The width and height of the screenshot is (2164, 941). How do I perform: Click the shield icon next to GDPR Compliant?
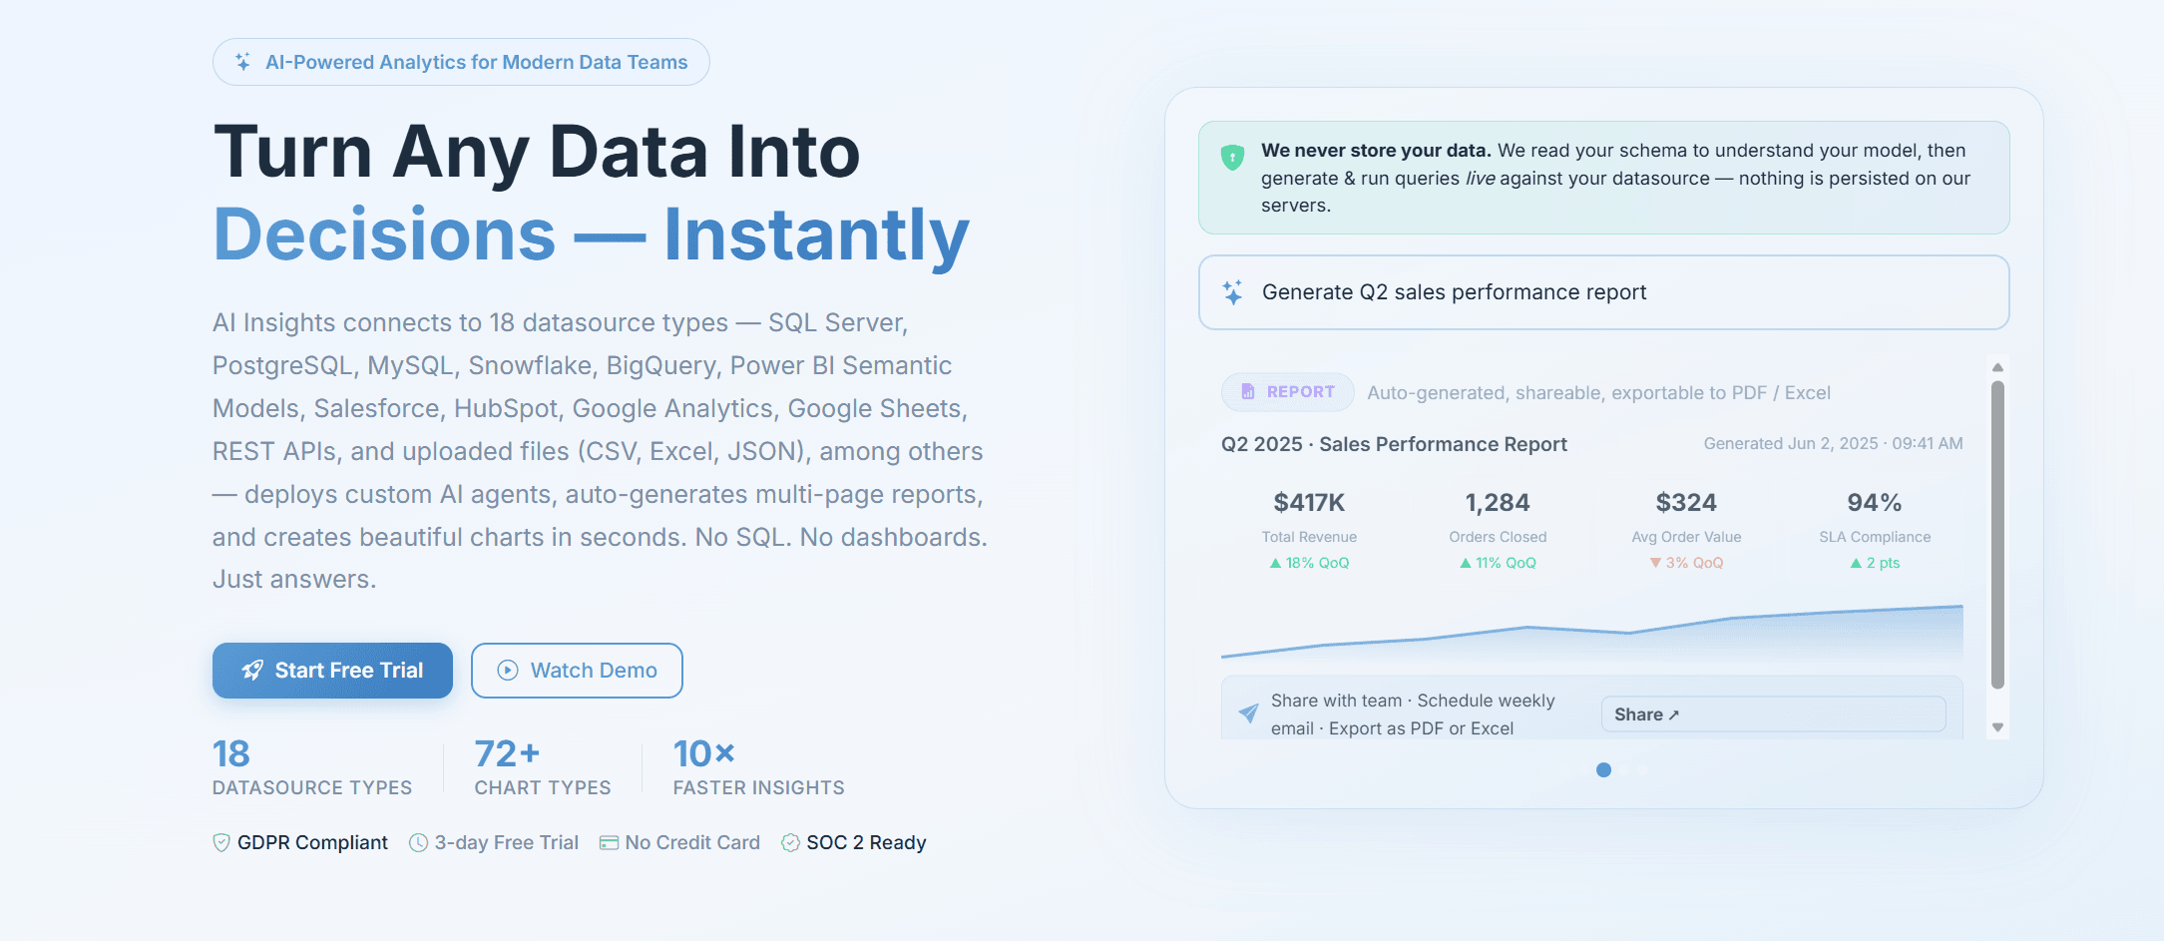click(221, 843)
